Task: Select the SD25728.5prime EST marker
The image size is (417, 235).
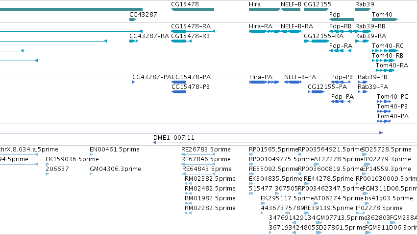Action: click(x=365, y=154)
